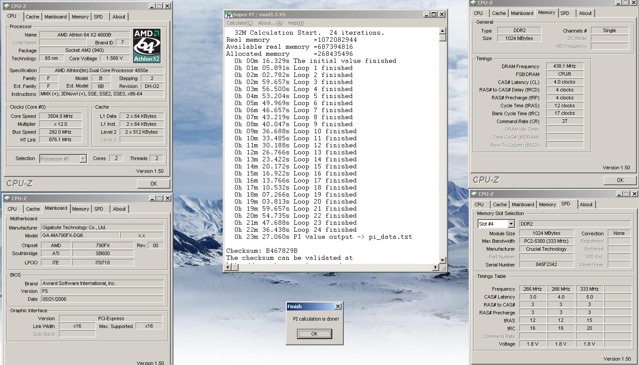Select Cache tab in Mainboard CPU-Z window
The height and width of the screenshot is (365, 639).
pyautogui.click(x=33, y=209)
